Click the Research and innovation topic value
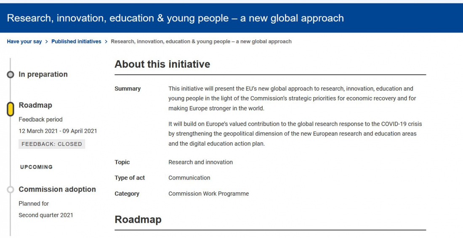This screenshot has width=463, height=238. click(x=200, y=162)
